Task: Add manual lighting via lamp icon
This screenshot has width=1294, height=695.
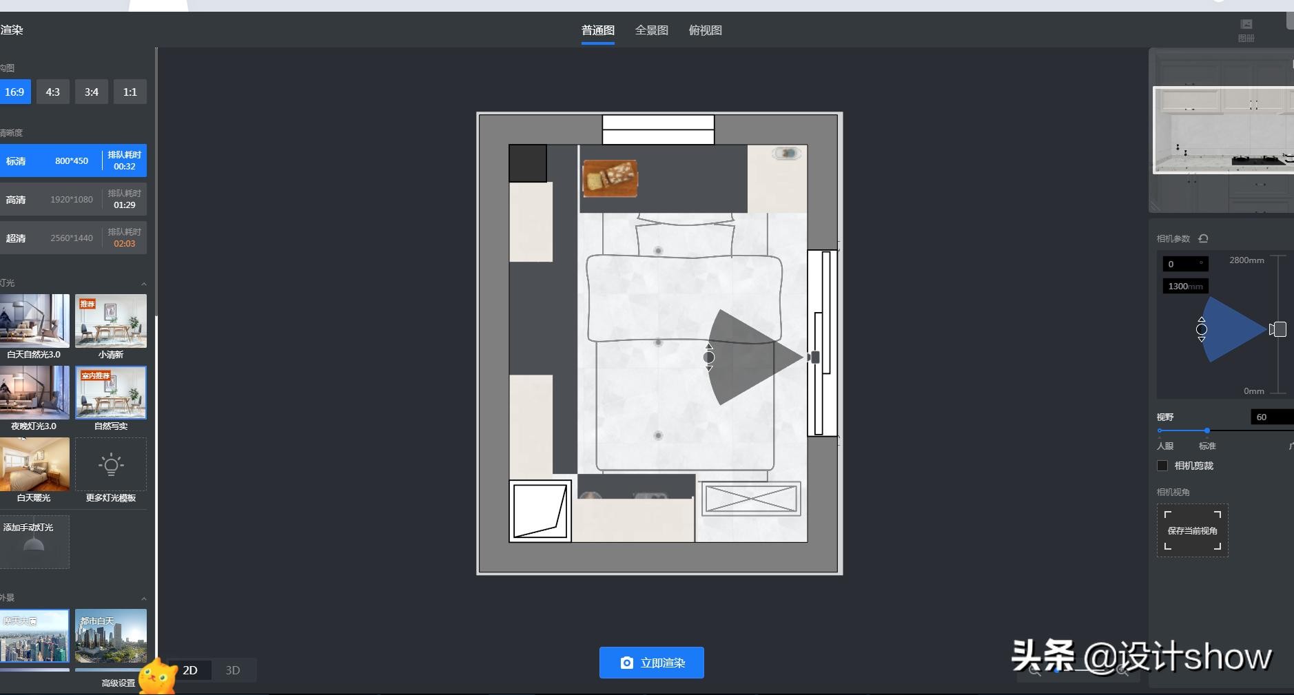Action: (34, 543)
